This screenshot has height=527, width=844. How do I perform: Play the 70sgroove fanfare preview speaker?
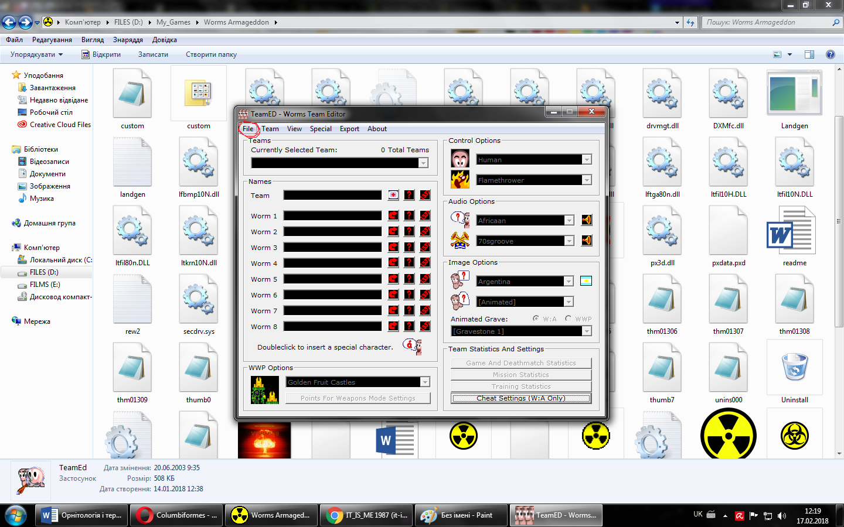[586, 241]
